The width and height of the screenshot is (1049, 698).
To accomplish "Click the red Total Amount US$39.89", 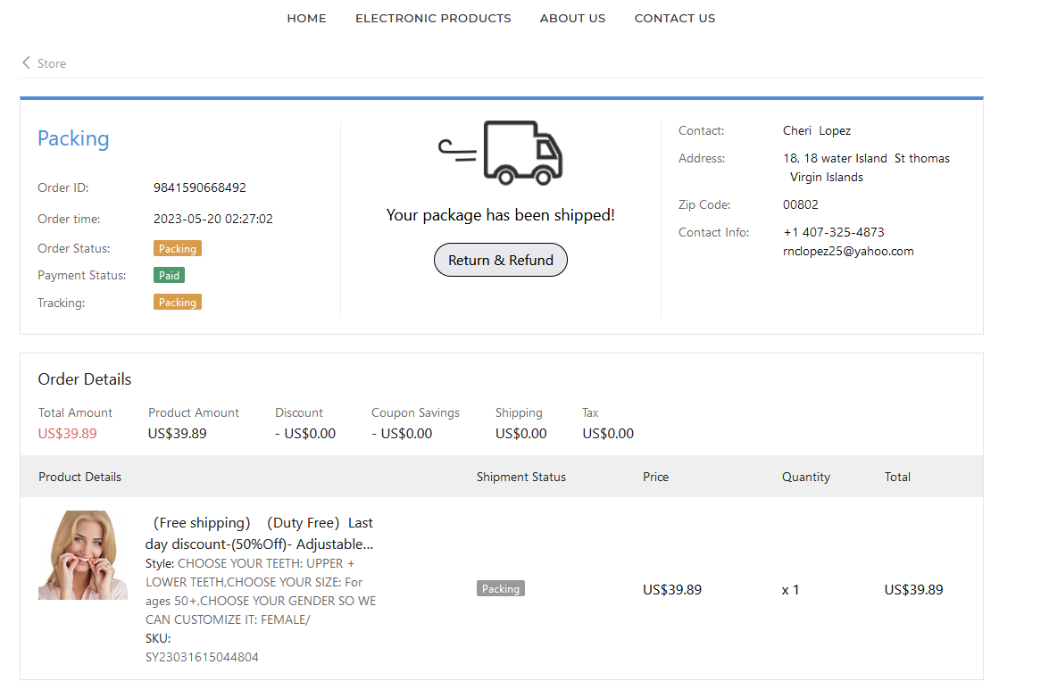I will pyautogui.click(x=68, y=434).
